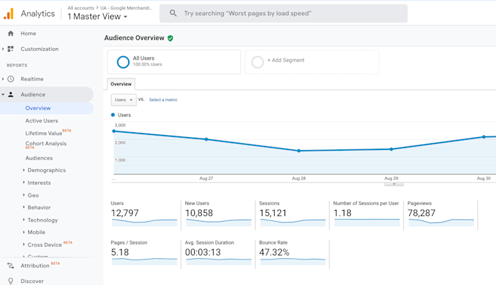Click the Aug 28 data point on chart
The height and width of the screenshot is (285, 496).
(x=299, y=151)
